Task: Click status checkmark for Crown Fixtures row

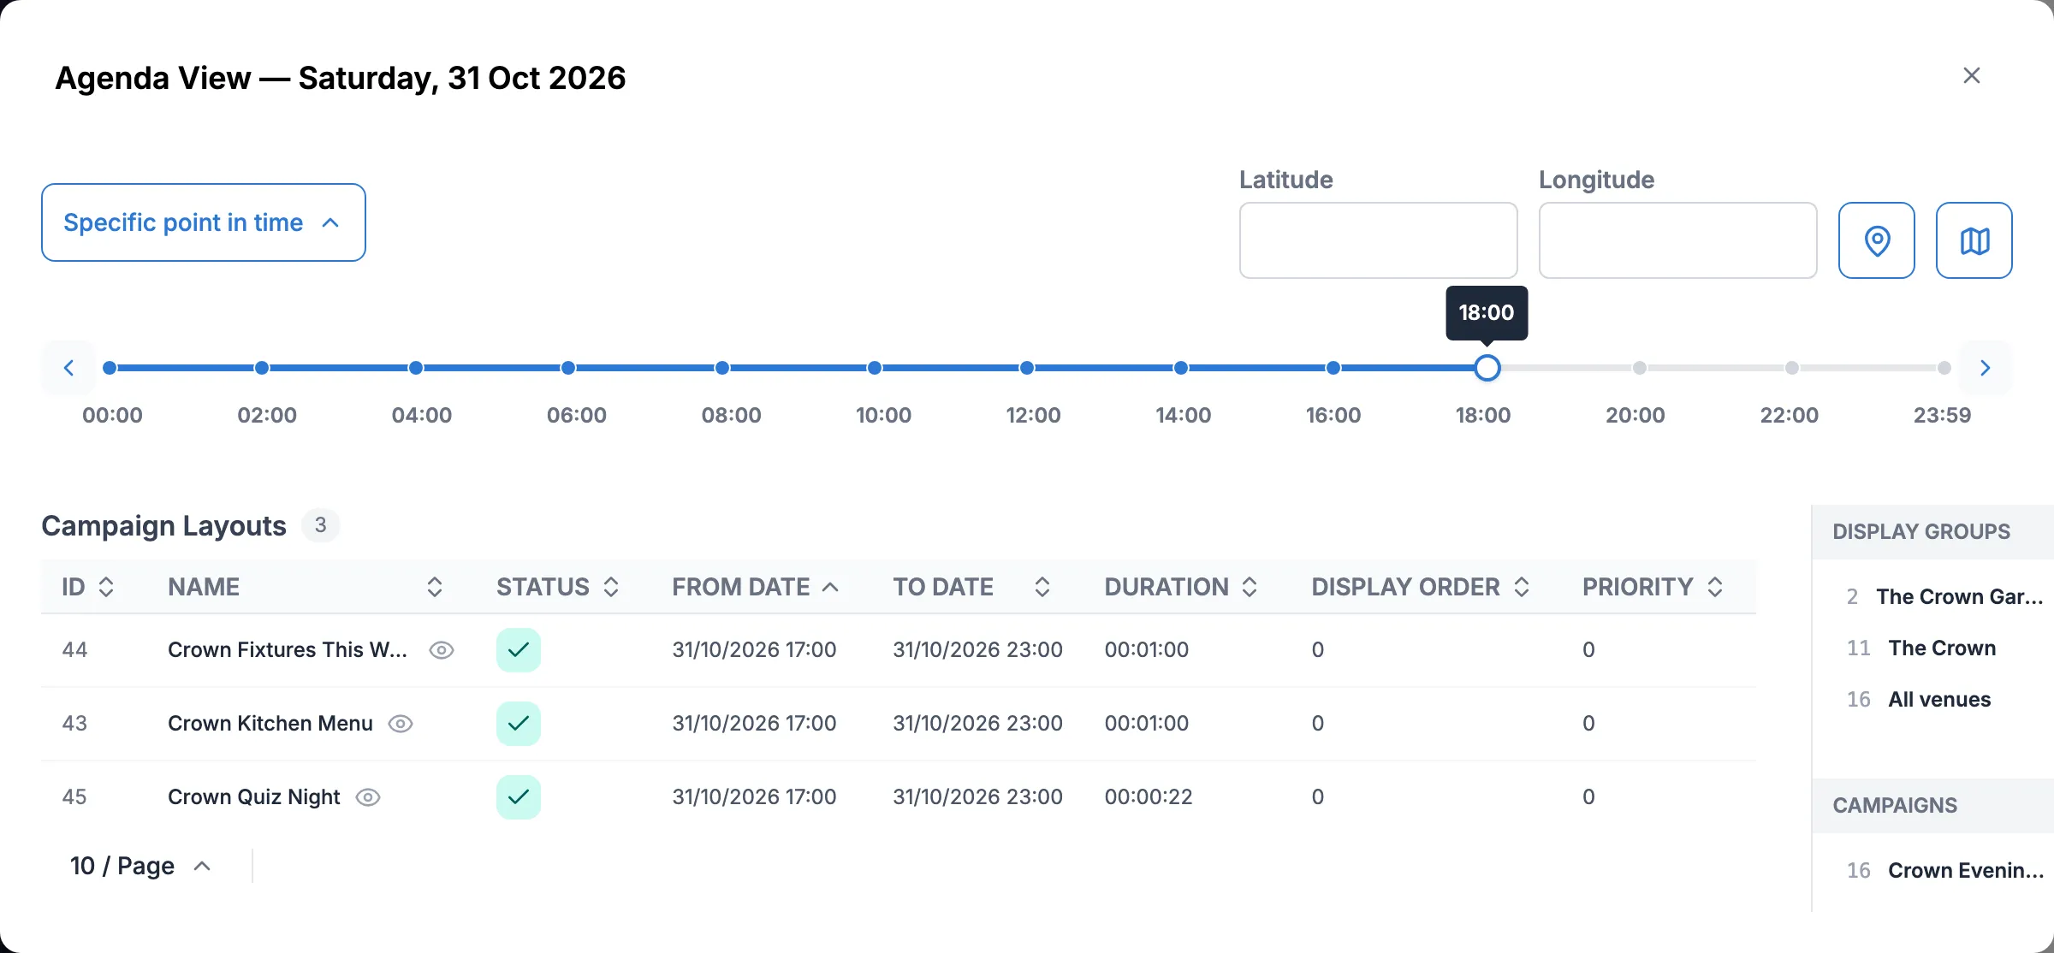Action: 519,650
